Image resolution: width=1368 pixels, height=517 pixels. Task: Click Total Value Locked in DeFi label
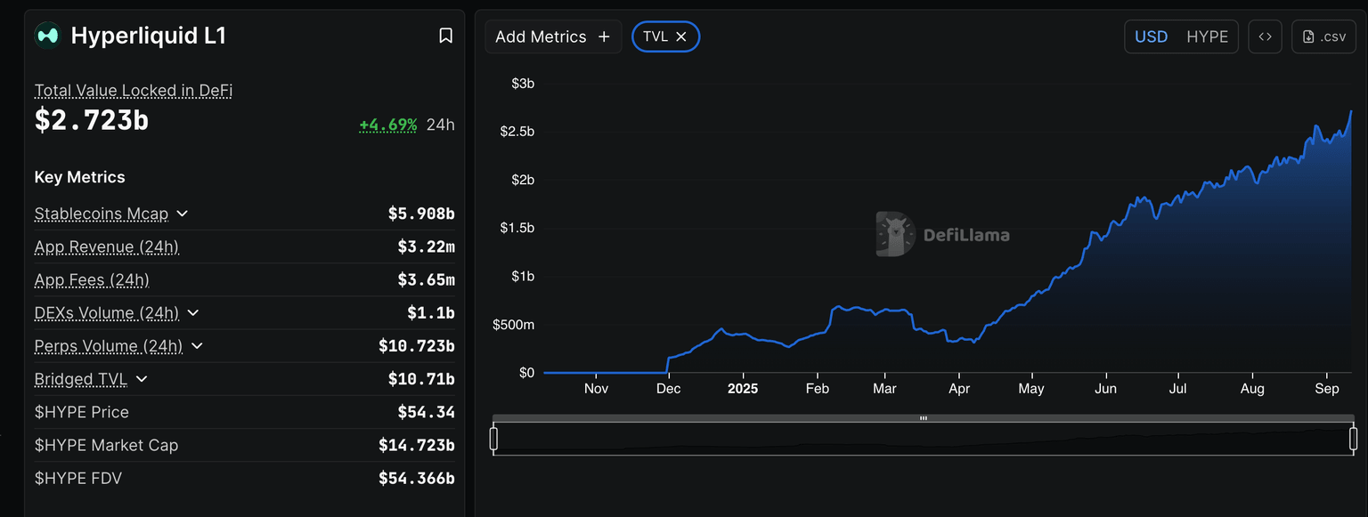click(x=134, y=90)
